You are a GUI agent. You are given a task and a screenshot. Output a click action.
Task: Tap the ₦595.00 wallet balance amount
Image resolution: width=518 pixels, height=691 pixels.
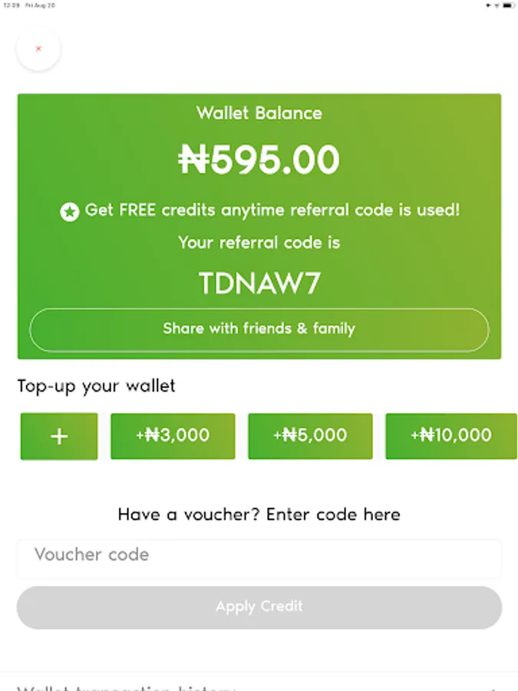pos(259,160)
